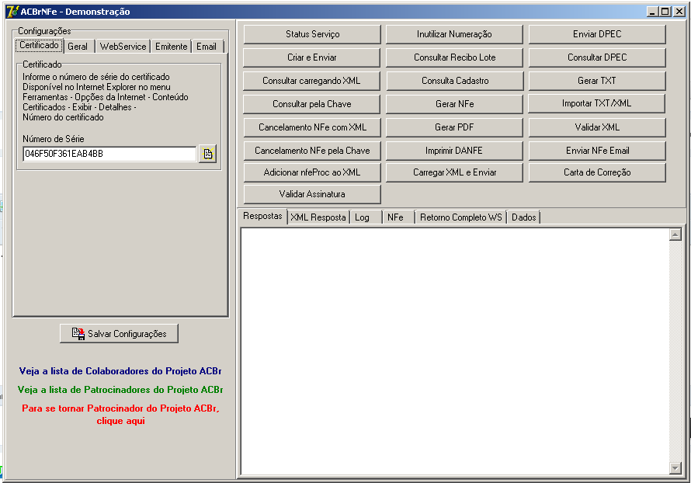Viewport: 691px width, 483px height.
Task: Click the Validar Assinatura button
Action: (x=312, y=194)
